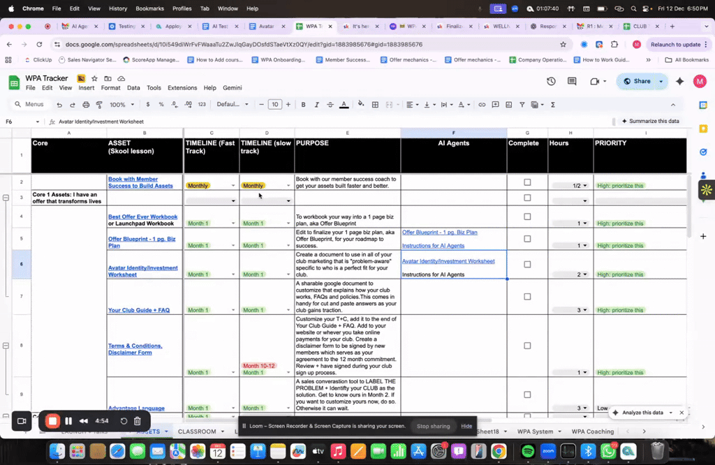
Task: Tick the Complete checkbox for Advantage Language row
Action: click(x=527, y=394)
